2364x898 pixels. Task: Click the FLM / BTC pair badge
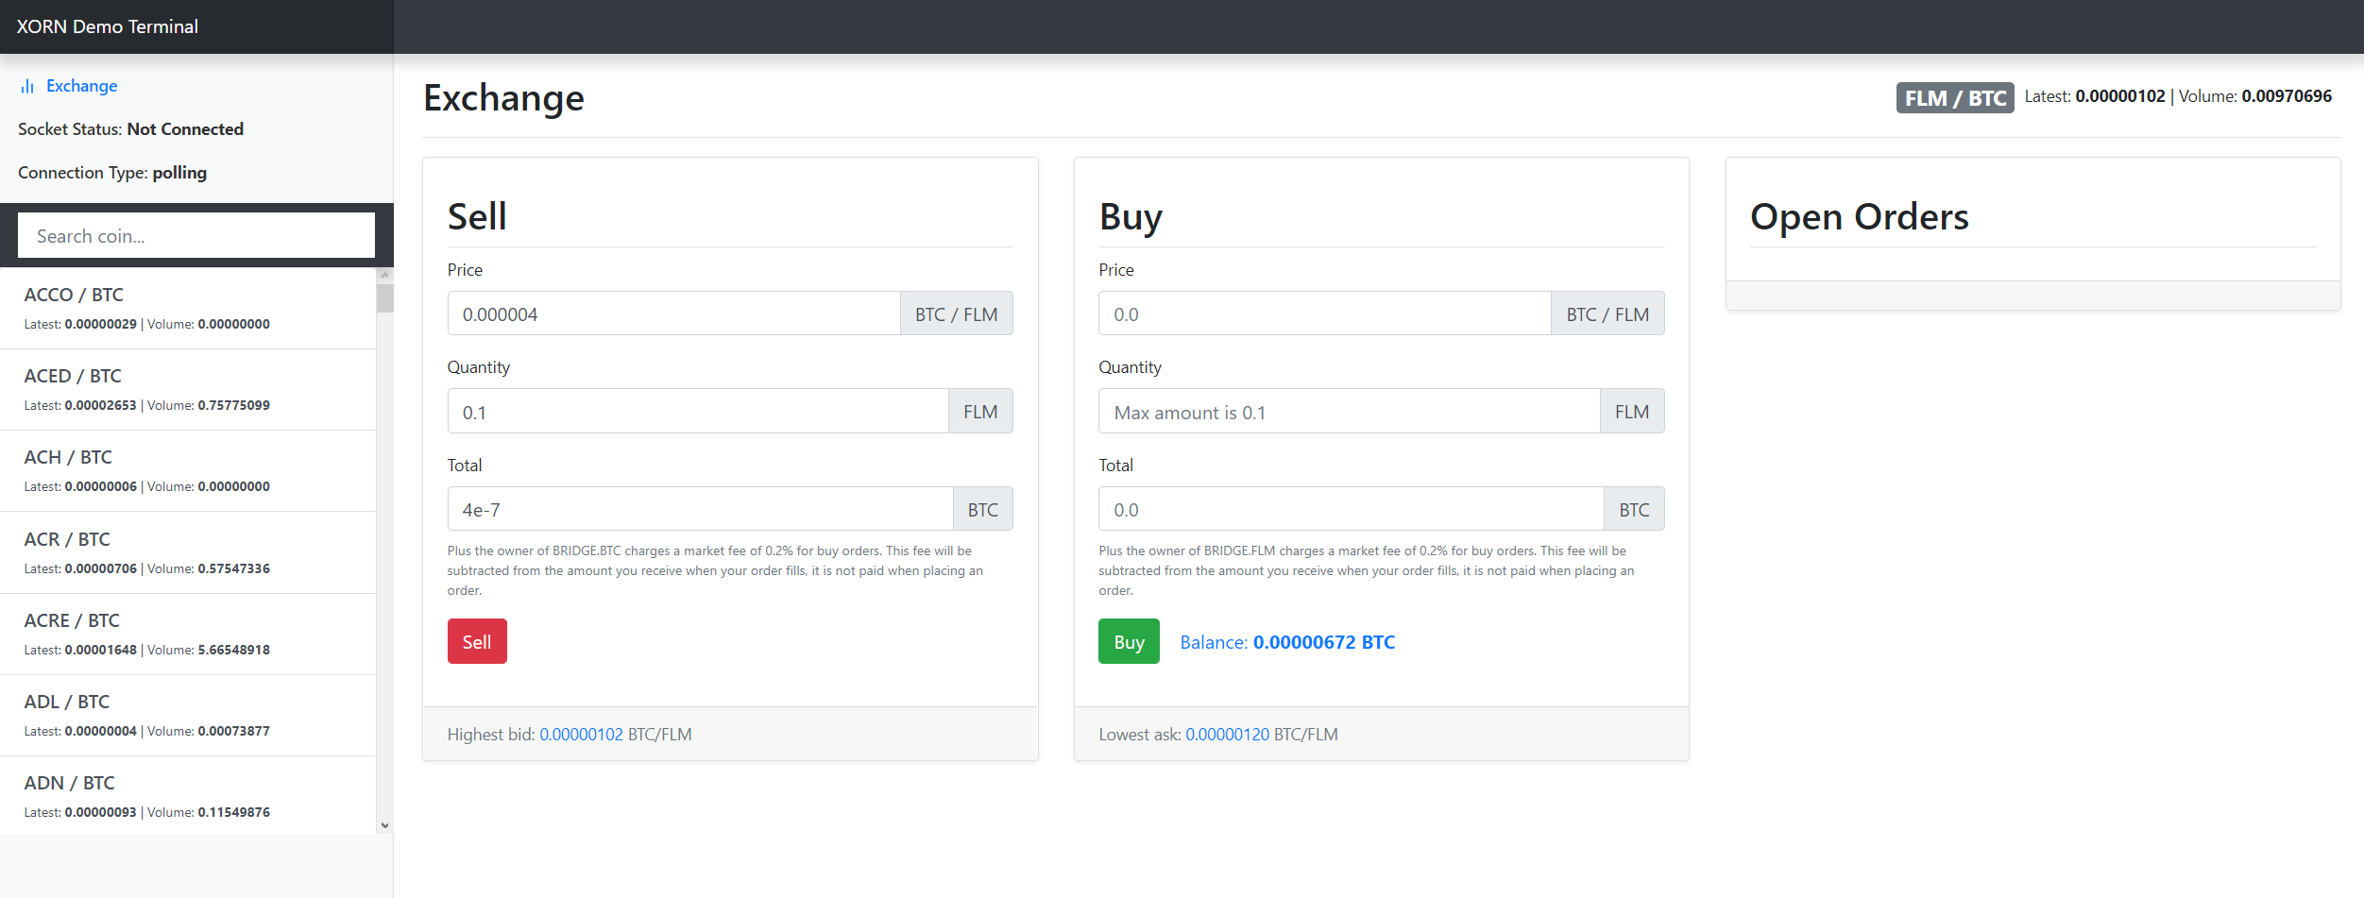(1955, 98)
